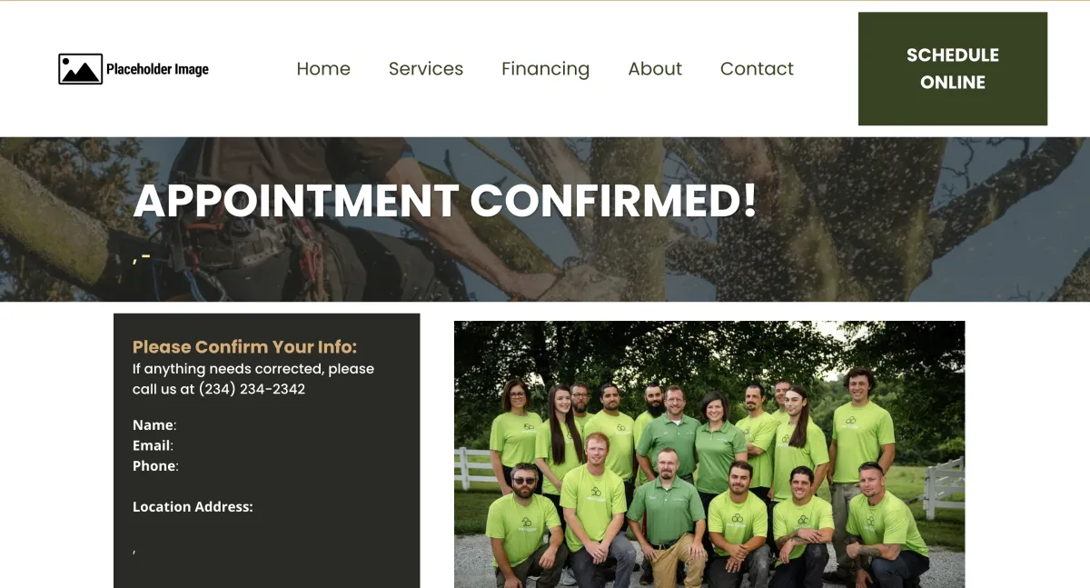Navigate to the Contact page

(x=757, y=69)
